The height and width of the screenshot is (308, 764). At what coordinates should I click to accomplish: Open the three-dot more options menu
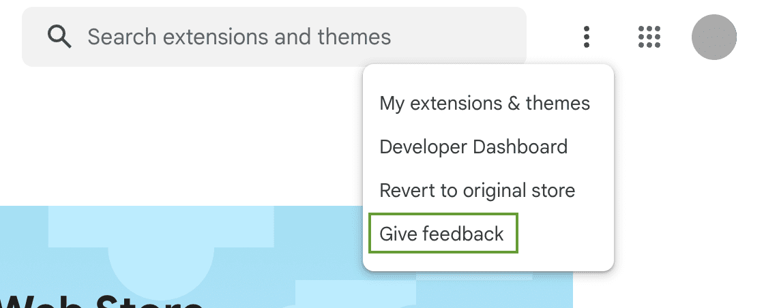click(x=587, y=37)
